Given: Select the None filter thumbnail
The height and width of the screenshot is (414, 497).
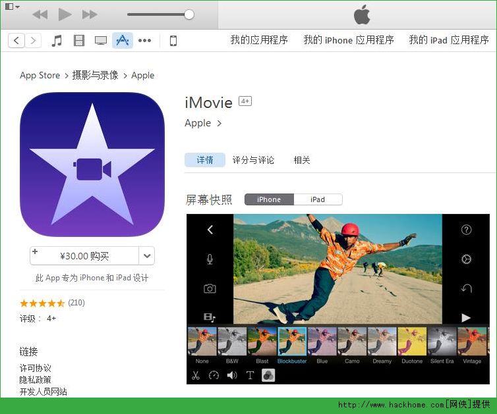Looking at the screenshot, I should click(202, 342).
